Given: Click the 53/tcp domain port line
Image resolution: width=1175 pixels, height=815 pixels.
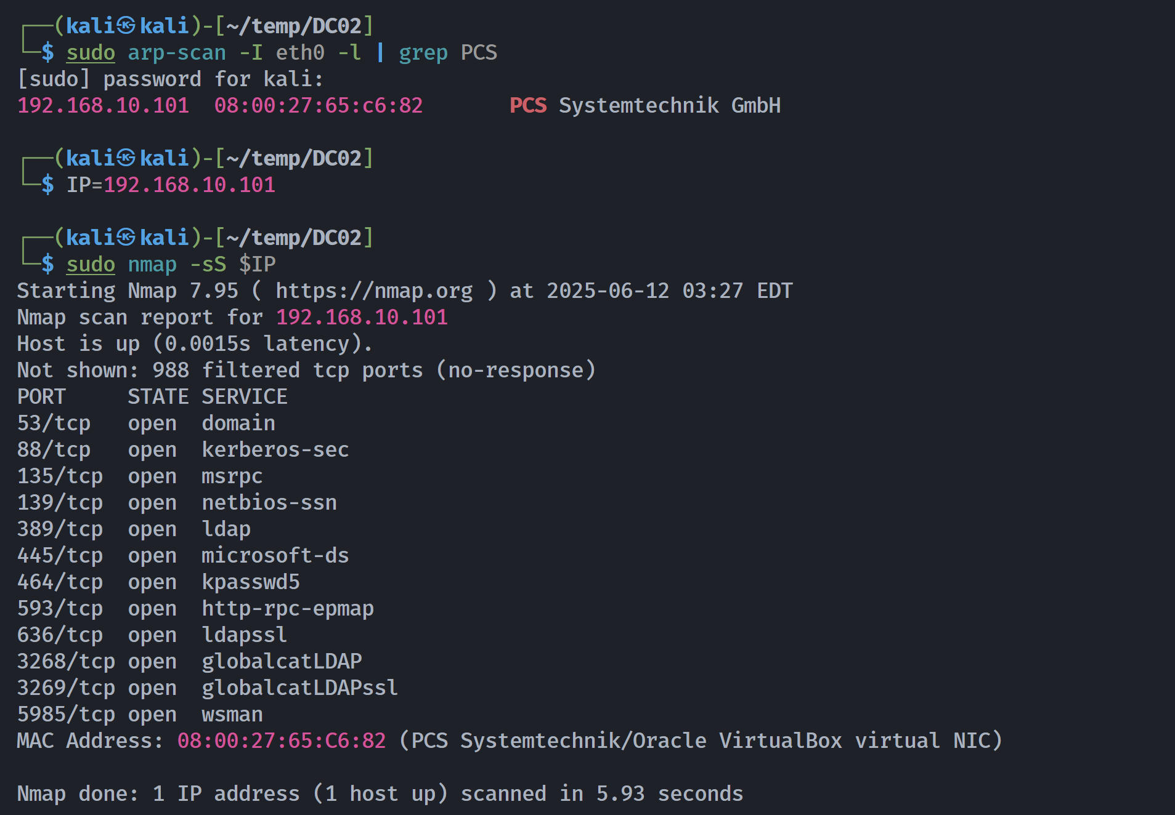Looking at the screenshot, I should tap(146, 423).
